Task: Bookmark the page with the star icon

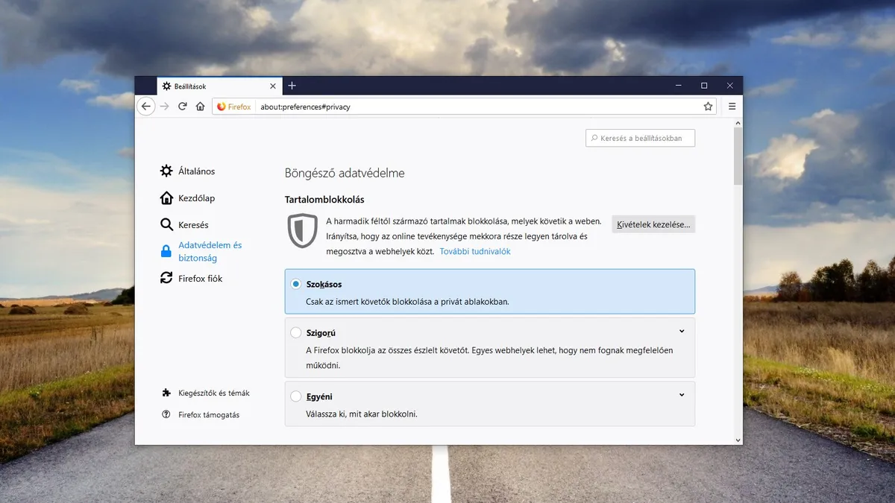Action: tap(708, 107)
